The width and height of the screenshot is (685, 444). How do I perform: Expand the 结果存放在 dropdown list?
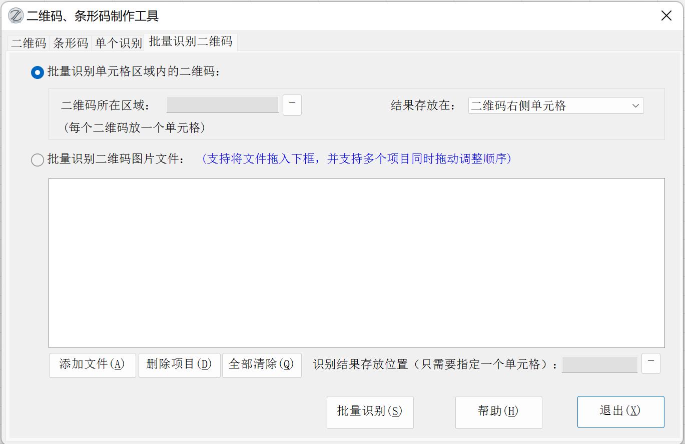(555, 105)
